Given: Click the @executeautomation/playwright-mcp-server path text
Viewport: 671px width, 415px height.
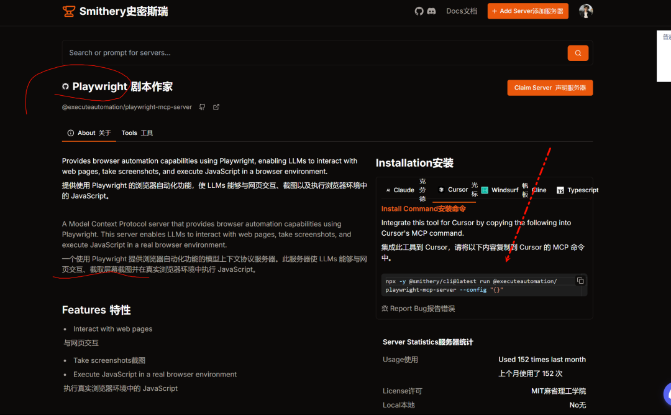Looking at the screenshot, I should 127,107.
